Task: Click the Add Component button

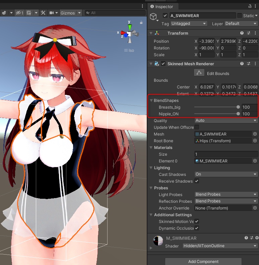Action: point(203,261)
